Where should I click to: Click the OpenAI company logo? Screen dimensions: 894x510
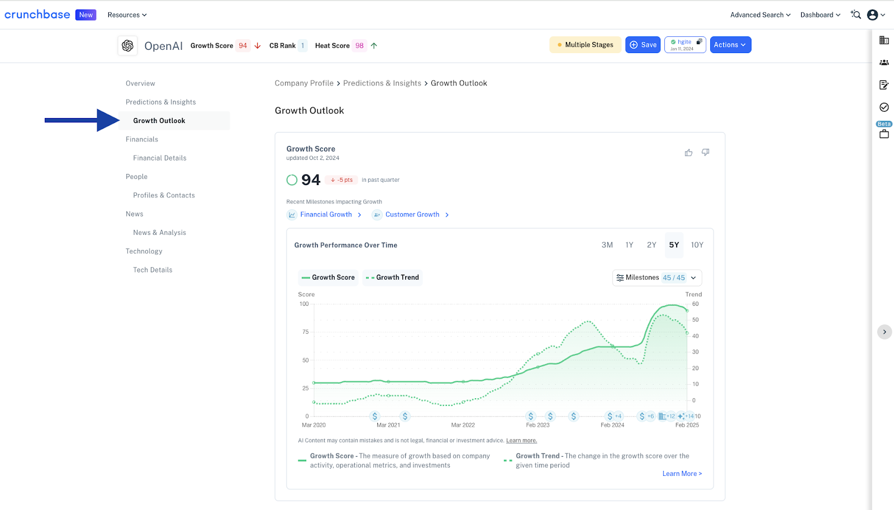[x=127, y=45]
